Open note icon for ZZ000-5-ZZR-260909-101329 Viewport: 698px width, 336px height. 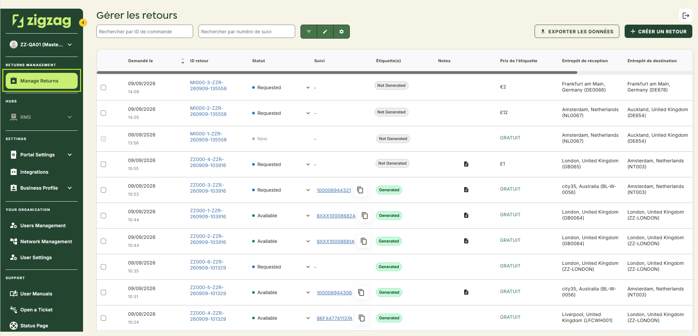pyautogui.click(x=466, y=292)
